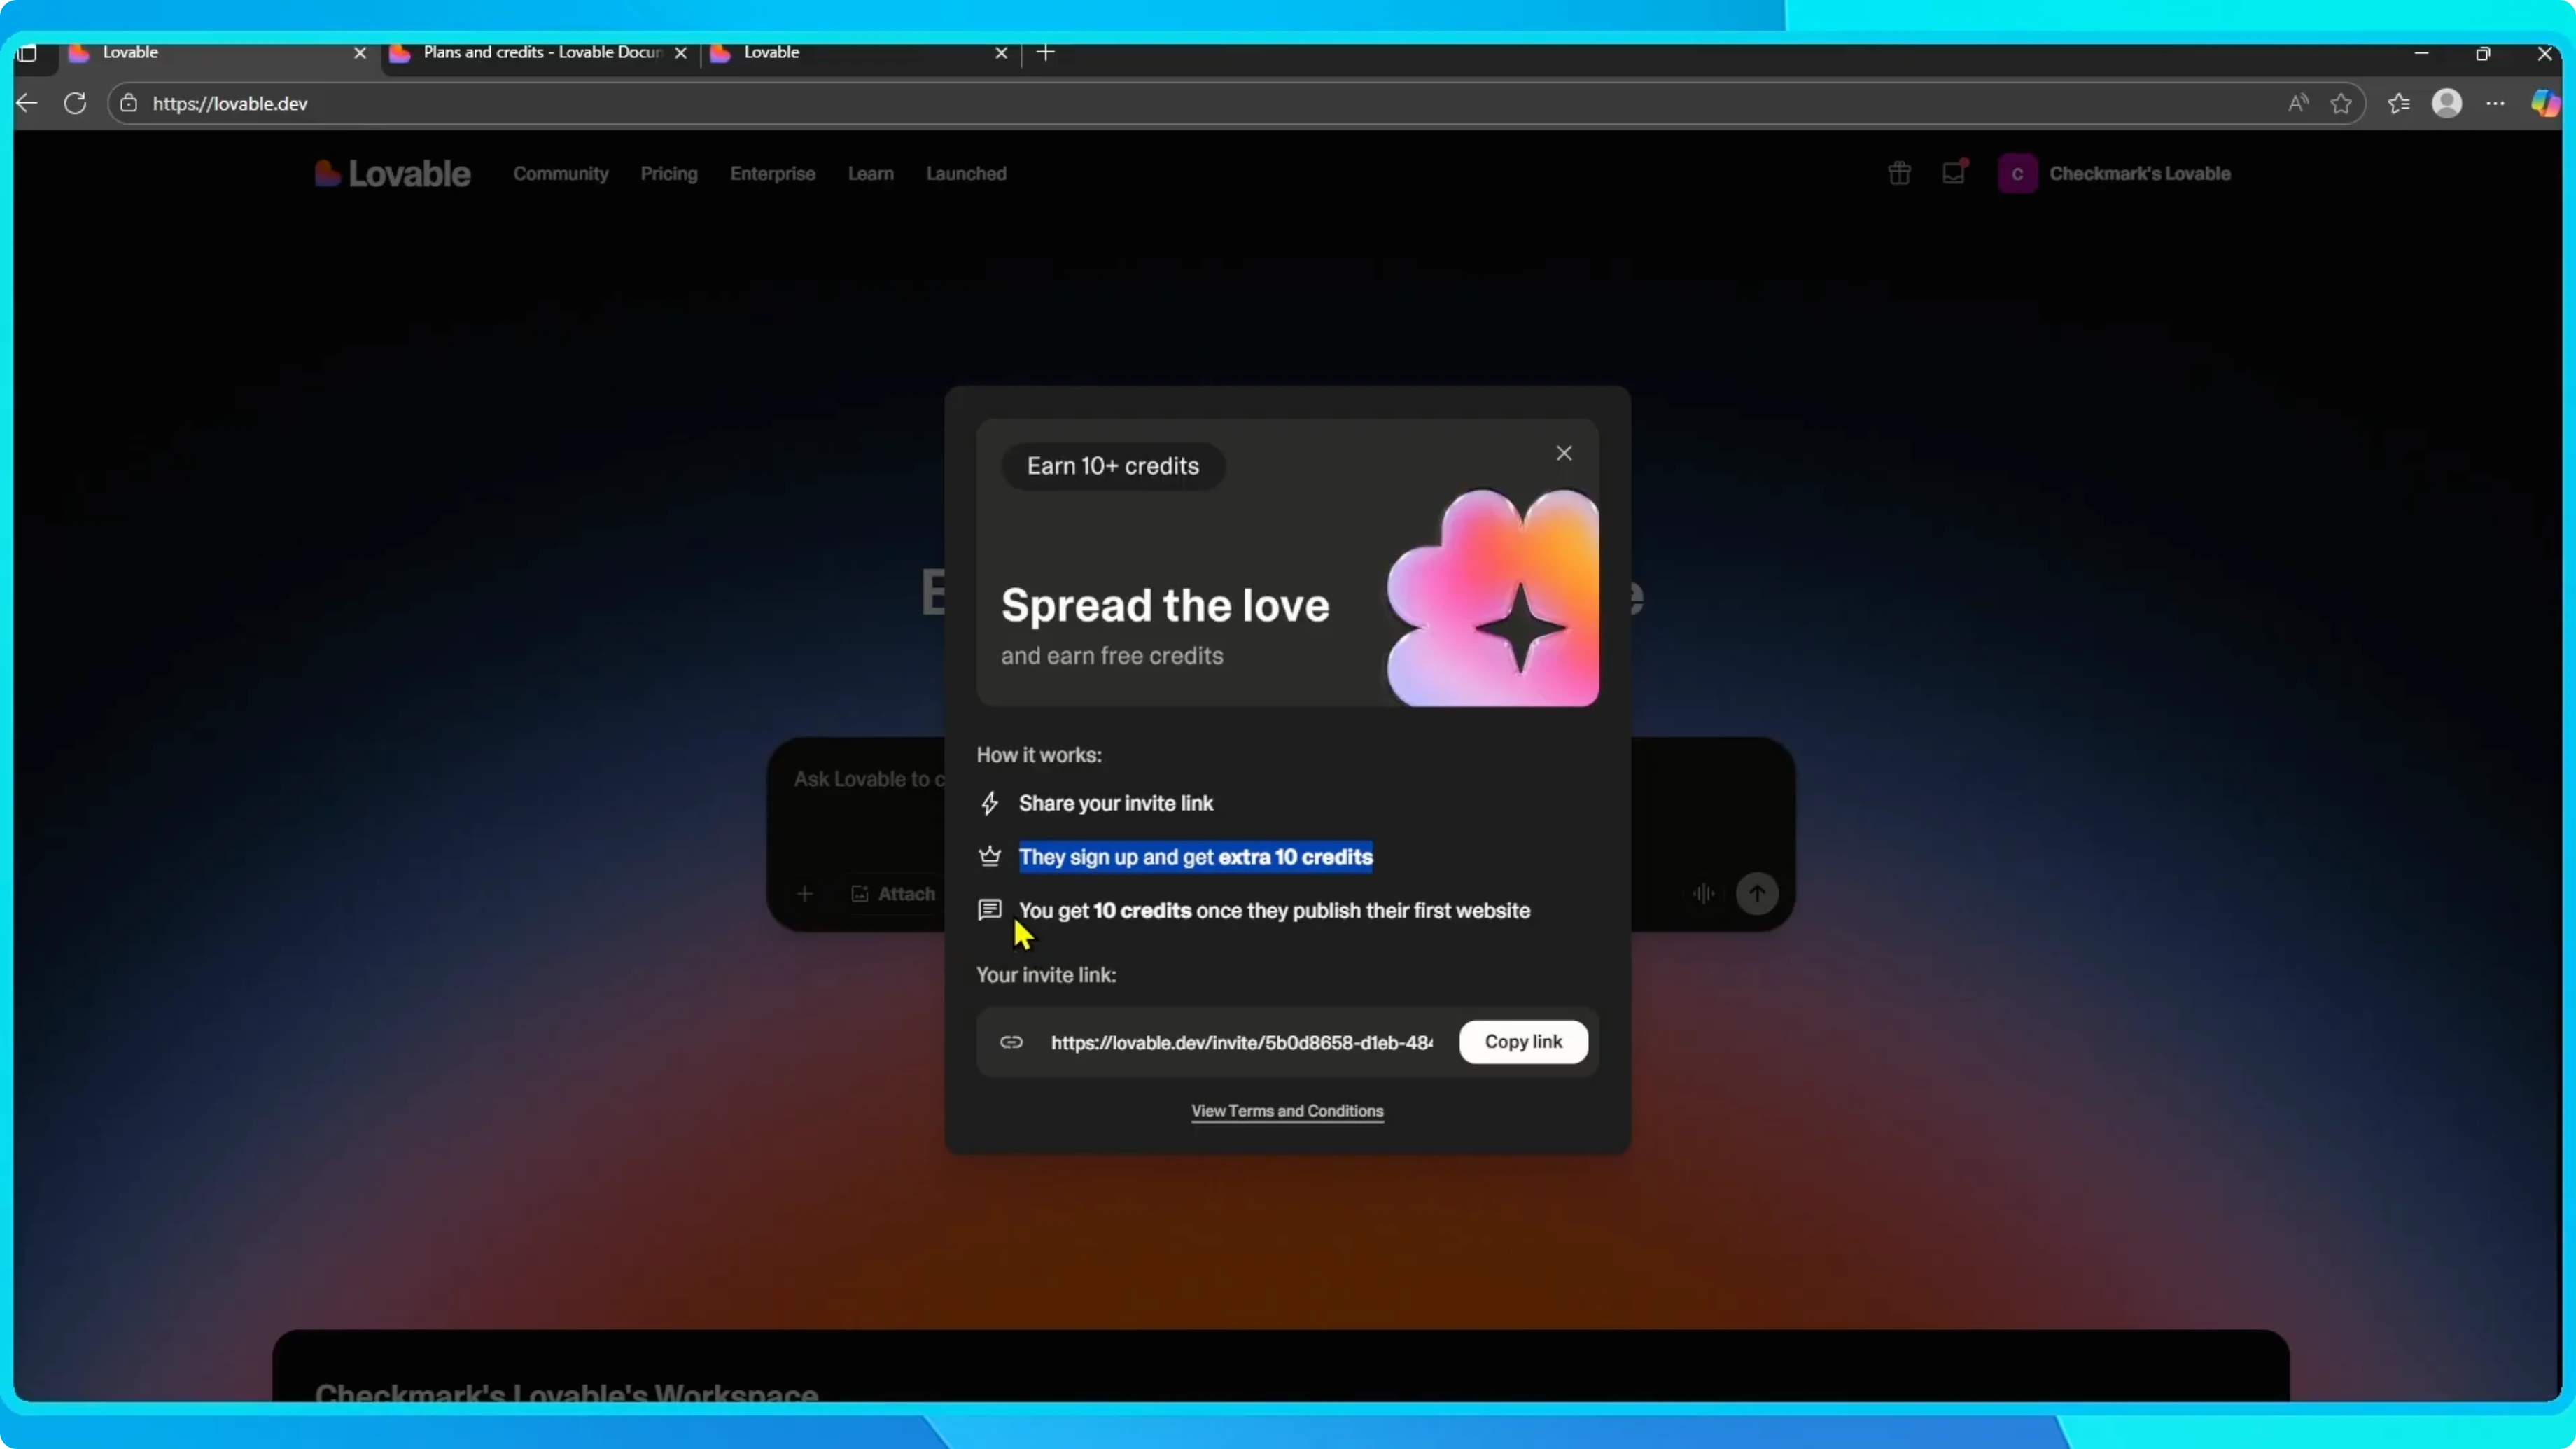Close the first Lovable browser tab
Viewport: 2576px width, 1449px height.
(360, 53)
